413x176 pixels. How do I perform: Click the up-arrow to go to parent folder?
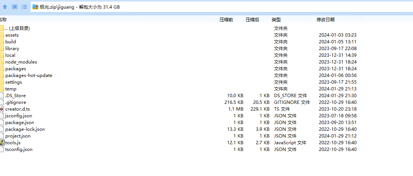click(x=5, y=7)
